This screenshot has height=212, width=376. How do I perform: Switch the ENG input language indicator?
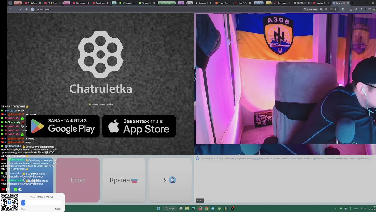(356, 208)
